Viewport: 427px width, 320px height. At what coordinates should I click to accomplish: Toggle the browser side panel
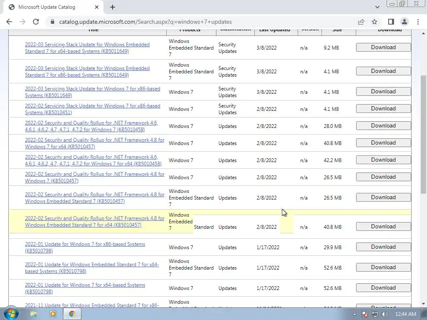pyautogui.click(x=391, y=22)
